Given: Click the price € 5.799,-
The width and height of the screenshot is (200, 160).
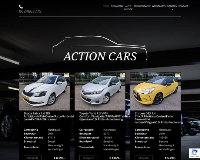Looking at the screenshot, I should [170, 158].
